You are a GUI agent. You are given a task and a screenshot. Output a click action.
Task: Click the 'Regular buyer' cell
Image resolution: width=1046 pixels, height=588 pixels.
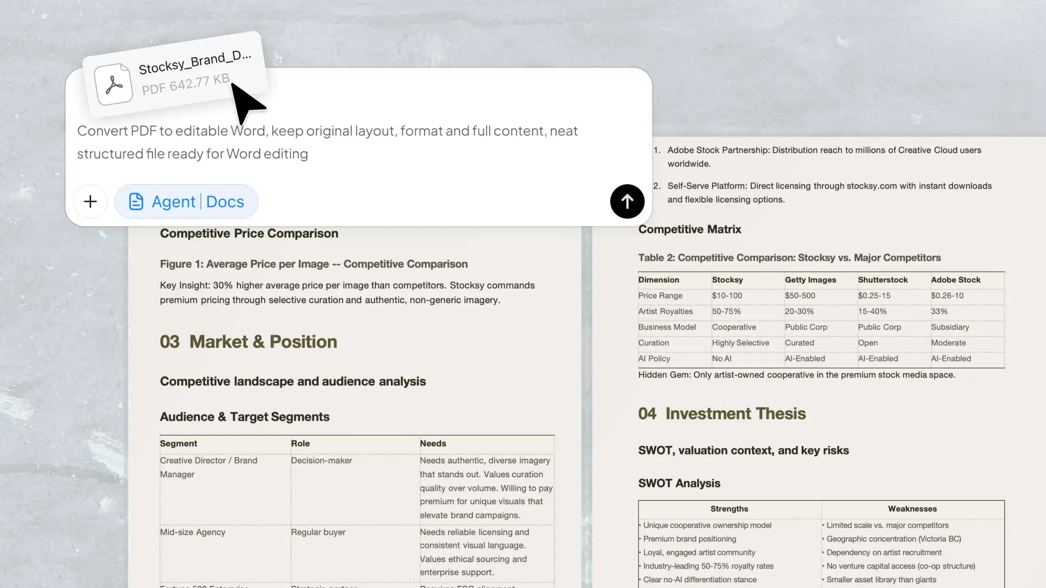pyautogui.click(x=318, y=532)
